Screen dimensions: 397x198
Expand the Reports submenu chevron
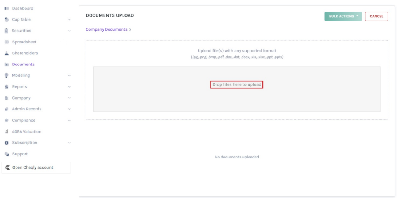point(69,87)
